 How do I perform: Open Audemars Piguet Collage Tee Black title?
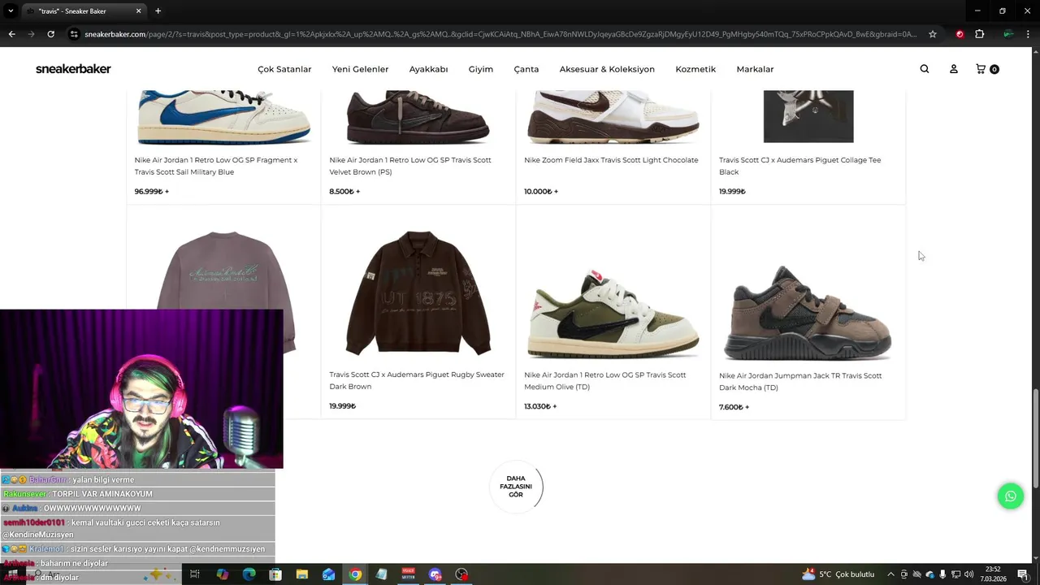799,166
